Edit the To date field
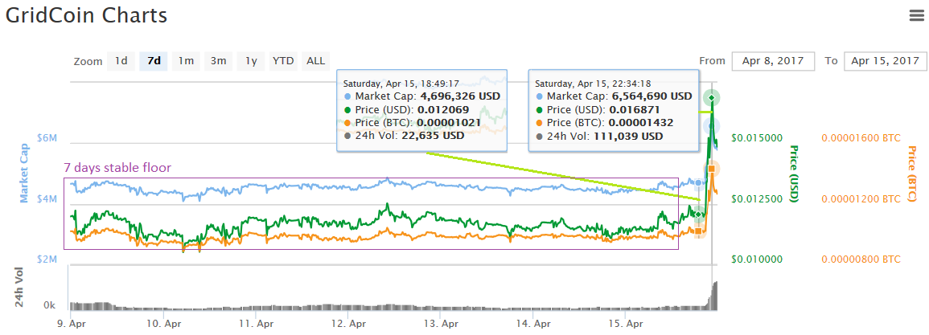 click(885, 61)
